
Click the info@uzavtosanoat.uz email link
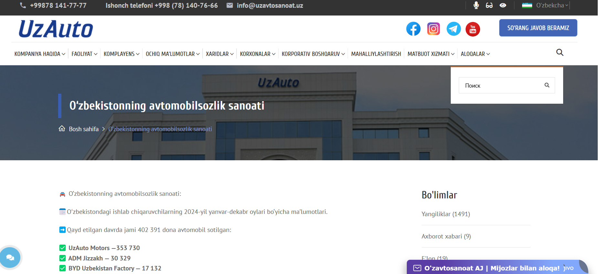tap(270, 5)
